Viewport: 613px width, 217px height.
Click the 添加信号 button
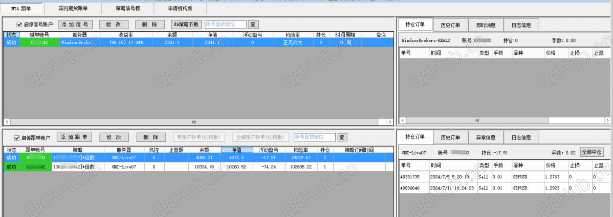pyautogui.click(x=75, y=24)
